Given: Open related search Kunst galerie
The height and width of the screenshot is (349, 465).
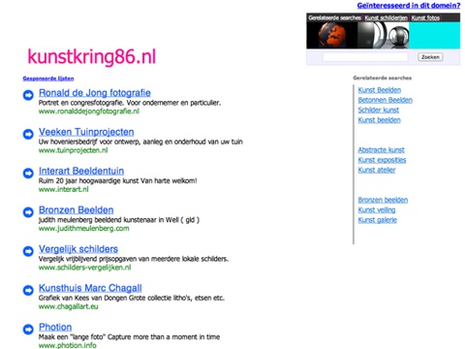Looking at the screenshot, I should (x=378, y=220).
